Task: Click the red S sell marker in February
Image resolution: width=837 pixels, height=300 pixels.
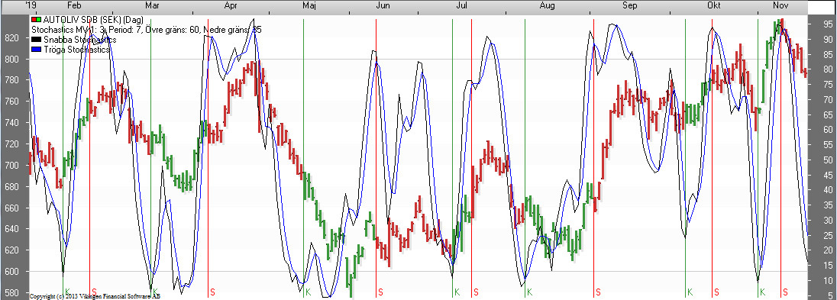Action: 94,292
